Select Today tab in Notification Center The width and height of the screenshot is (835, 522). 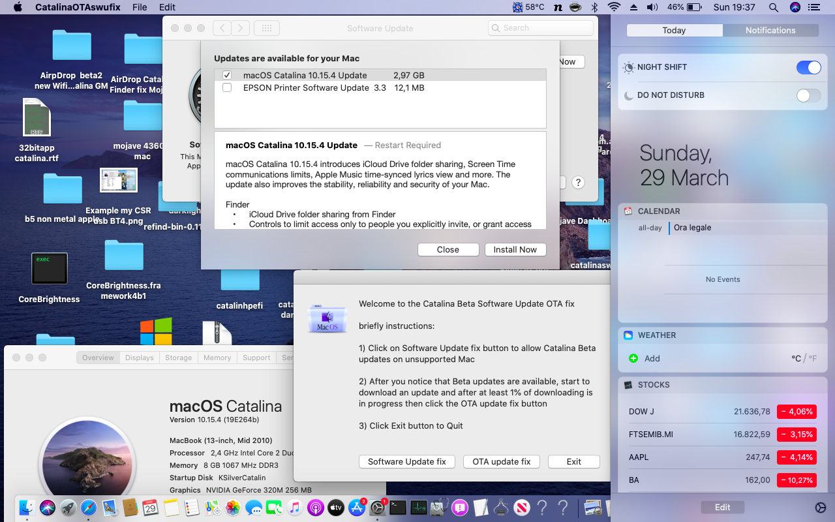click(x=674, y=30)
